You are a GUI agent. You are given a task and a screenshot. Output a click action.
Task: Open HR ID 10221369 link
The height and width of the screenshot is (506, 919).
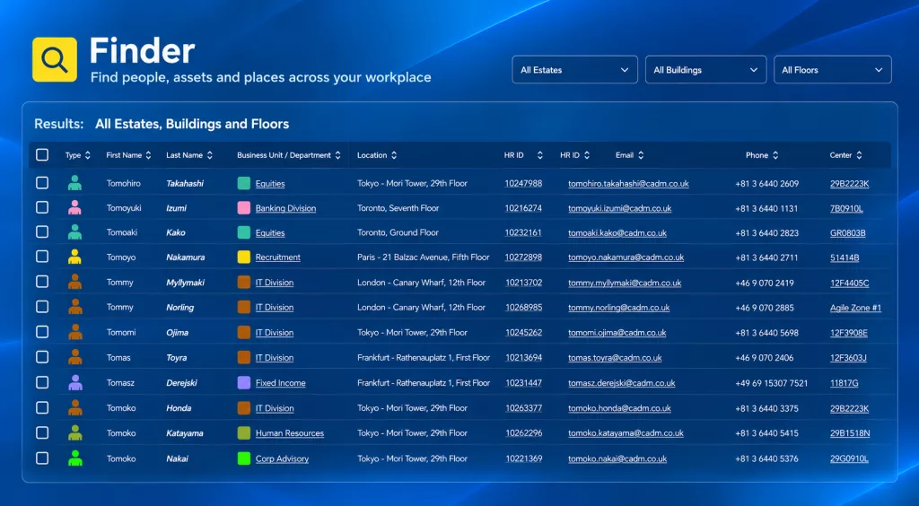click(523, 458)
